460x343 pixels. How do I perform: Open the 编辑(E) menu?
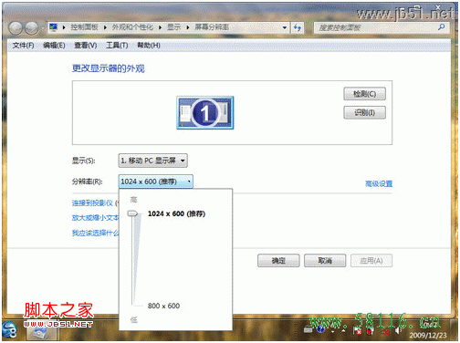54,46
